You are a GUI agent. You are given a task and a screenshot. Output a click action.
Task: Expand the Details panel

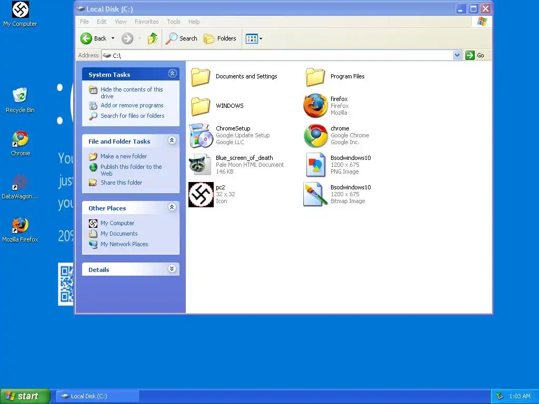coord(172,269)
